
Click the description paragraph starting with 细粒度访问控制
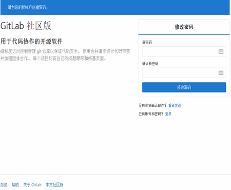[x=65, y=55]
